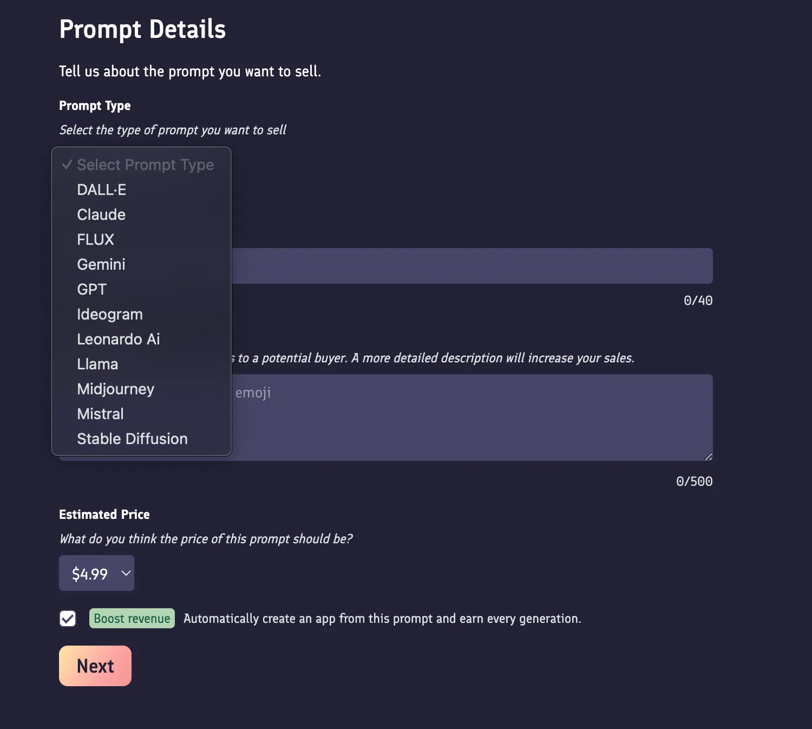Image resolution: width=812 pixels, height=729 pixels.
Task: Pick FLUX as prompt type
Action: pos(96,239)
